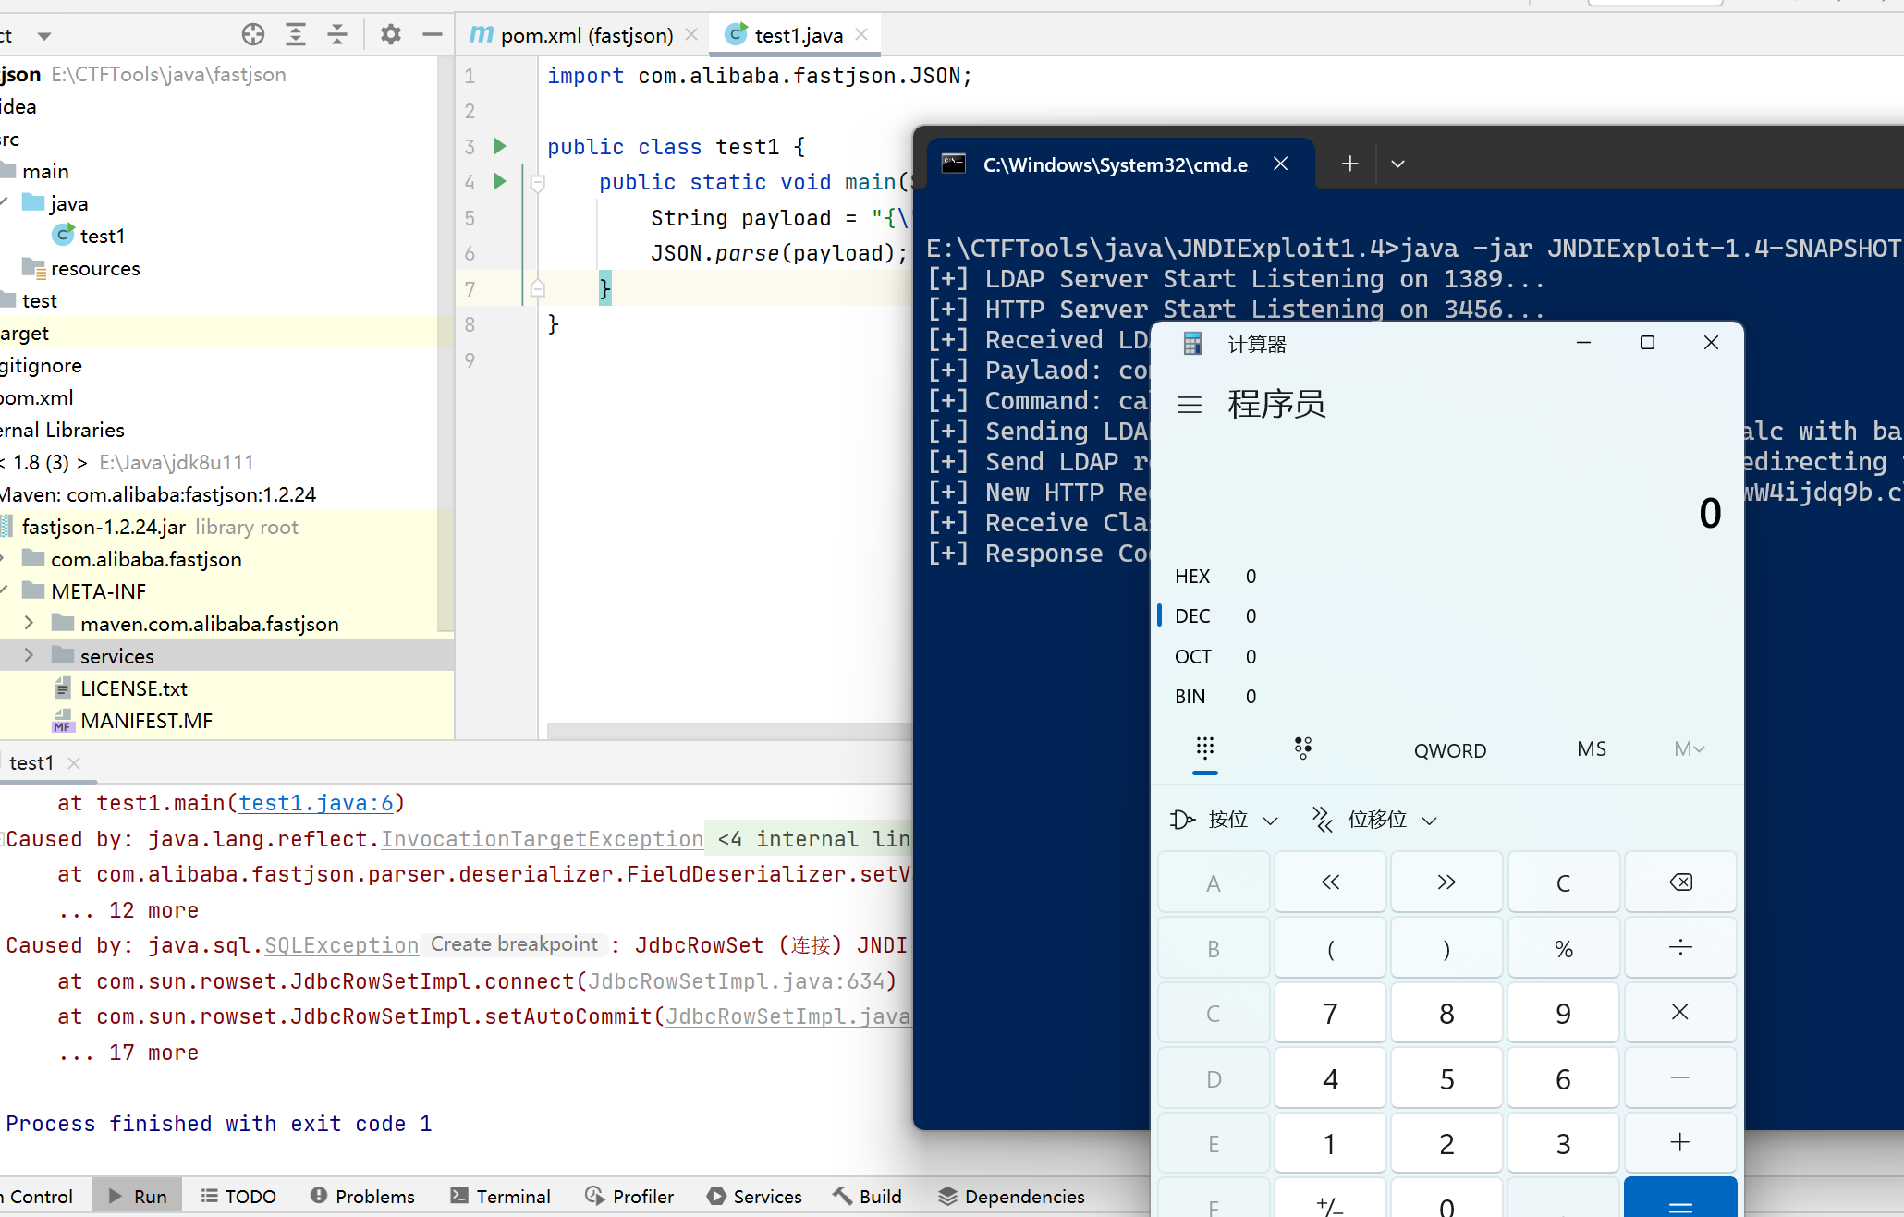This screenshot has height=1217, width=1904.
Task: Click the locate/select opened file target icon
Action: tap(253, 35)
